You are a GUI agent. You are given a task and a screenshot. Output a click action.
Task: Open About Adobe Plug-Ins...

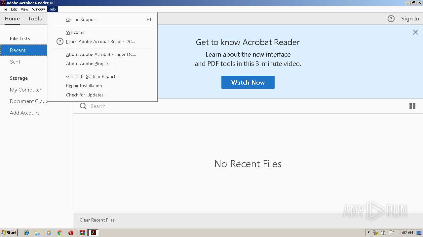[102, 64]
